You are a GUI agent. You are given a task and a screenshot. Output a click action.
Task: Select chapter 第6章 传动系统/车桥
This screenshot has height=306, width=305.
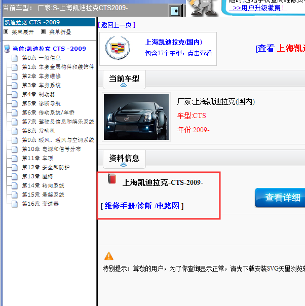[48, 112]
